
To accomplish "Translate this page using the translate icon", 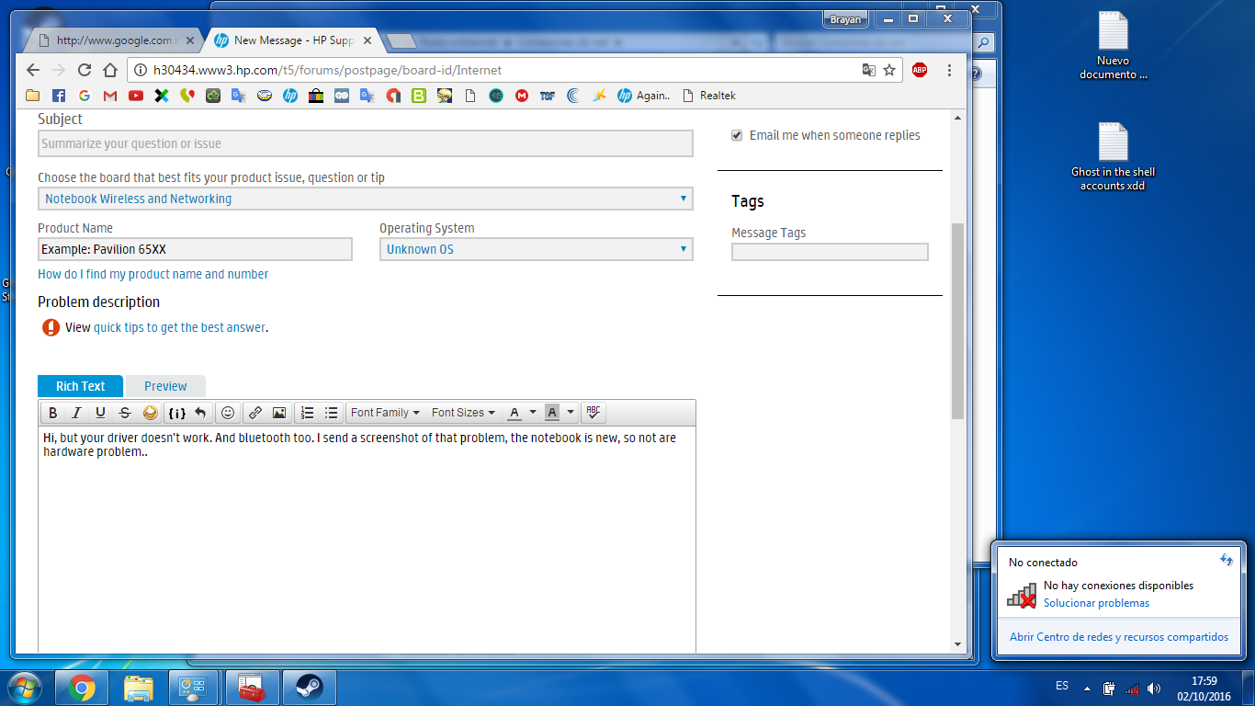I will (x=869, y=70).
